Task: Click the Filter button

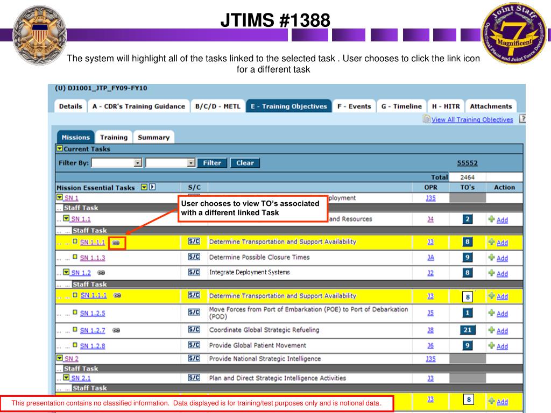Action: (x=212, y=162)
